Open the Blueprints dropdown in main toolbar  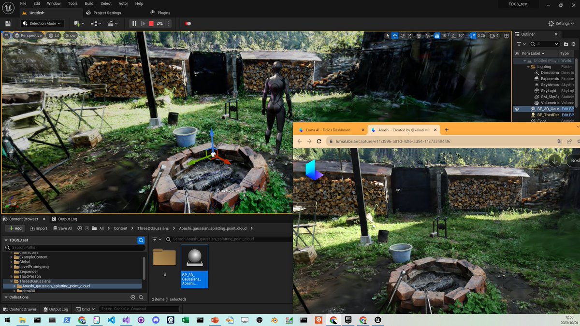click(x=96, y=23)
